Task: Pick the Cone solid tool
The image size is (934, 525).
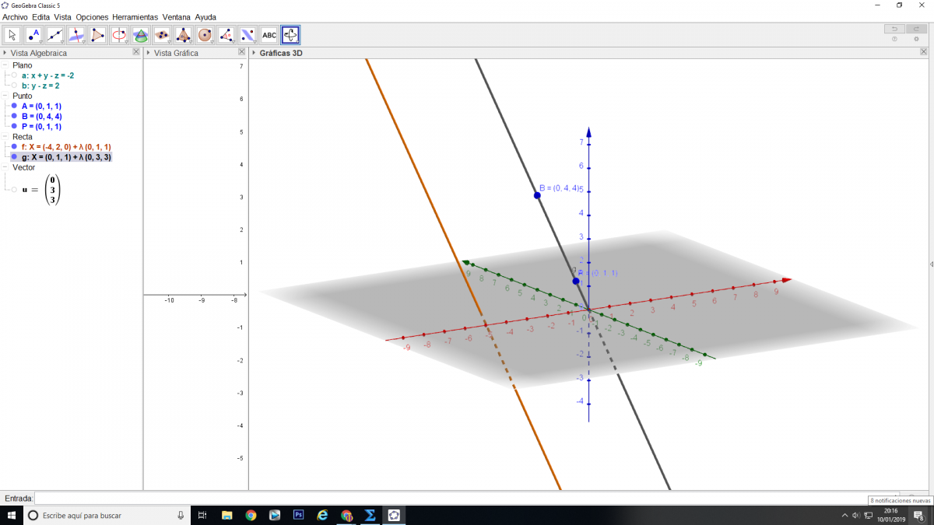Action: (140, 35)
